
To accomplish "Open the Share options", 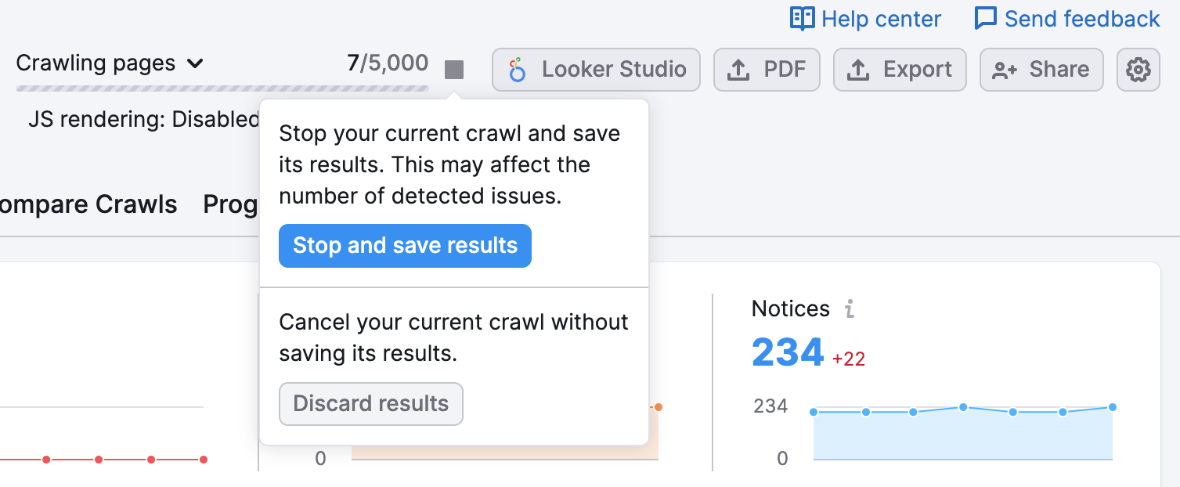I will pyautogui.click(x=1041, y=70).
